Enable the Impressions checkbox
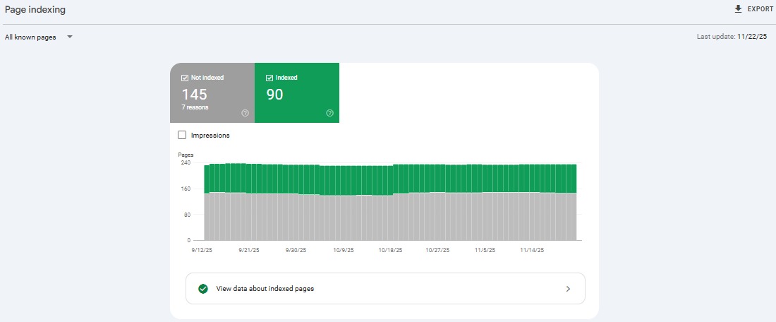 (x=182, y=135)
